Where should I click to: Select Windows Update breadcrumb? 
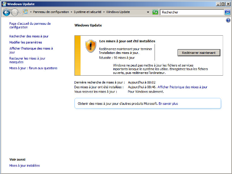pos(118,12)
